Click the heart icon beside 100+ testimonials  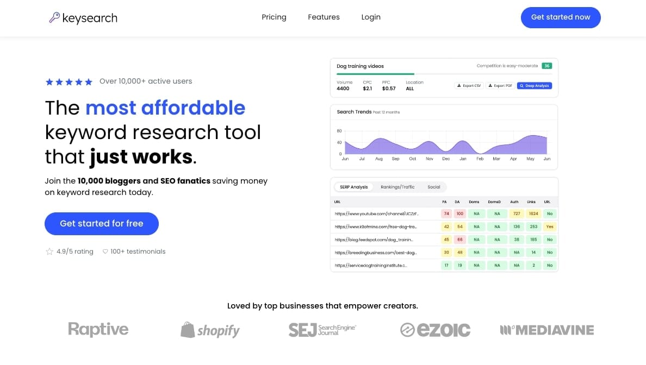(105, 251)
